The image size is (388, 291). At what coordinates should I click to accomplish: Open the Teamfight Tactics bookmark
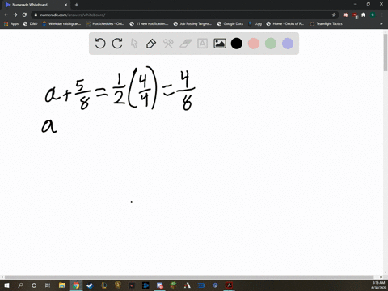tap(327, 24)
